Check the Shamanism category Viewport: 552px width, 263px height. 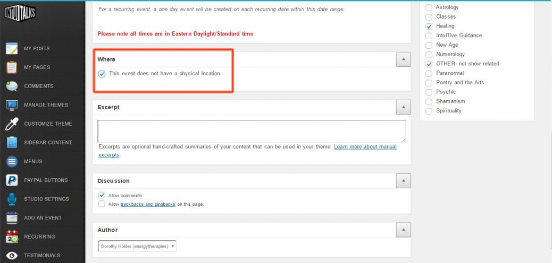coord(429,102)
